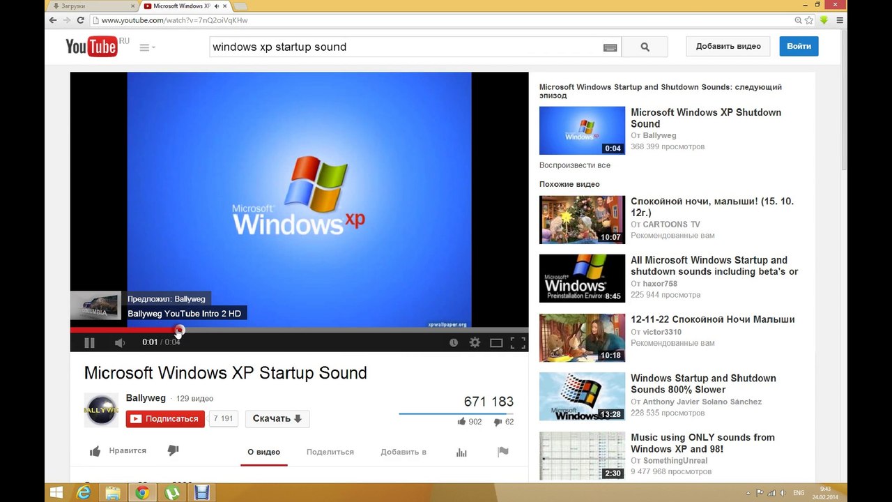The image size is (892, 502).
Task: Open the Ballyweg channel link
Action: coord(146,398)
